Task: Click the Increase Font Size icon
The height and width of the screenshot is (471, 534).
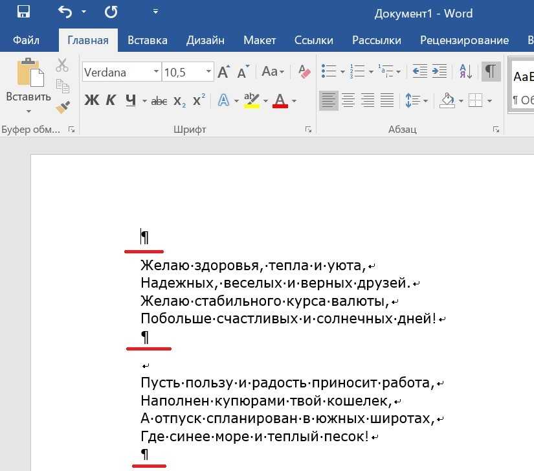Action: (x=223, y=72)
